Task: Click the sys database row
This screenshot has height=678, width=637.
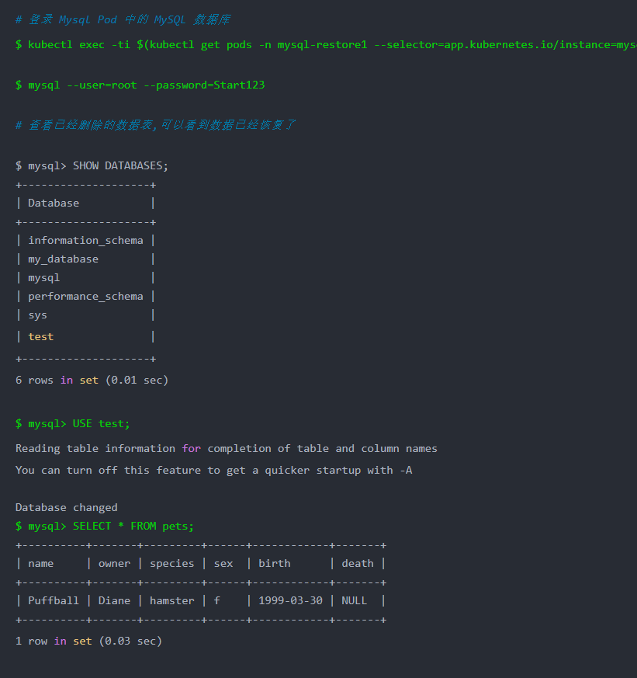Action: click(85, 315)
